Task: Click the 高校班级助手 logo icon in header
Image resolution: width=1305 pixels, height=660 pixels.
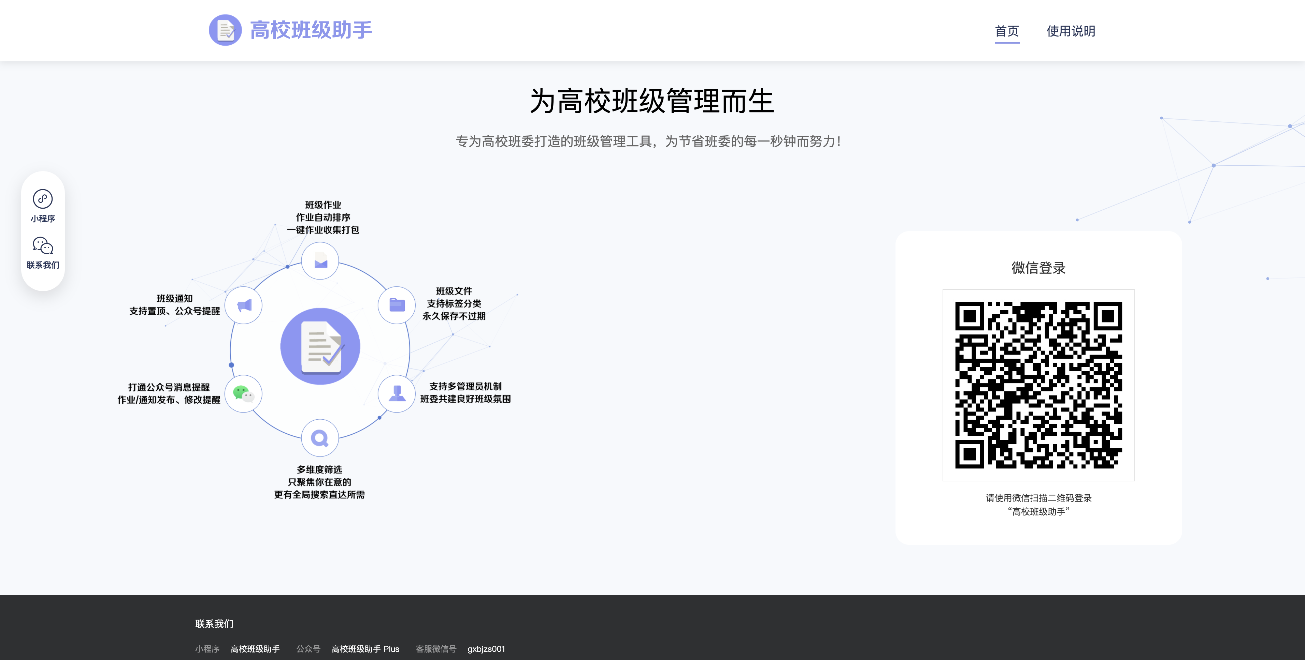Action: 225,30
